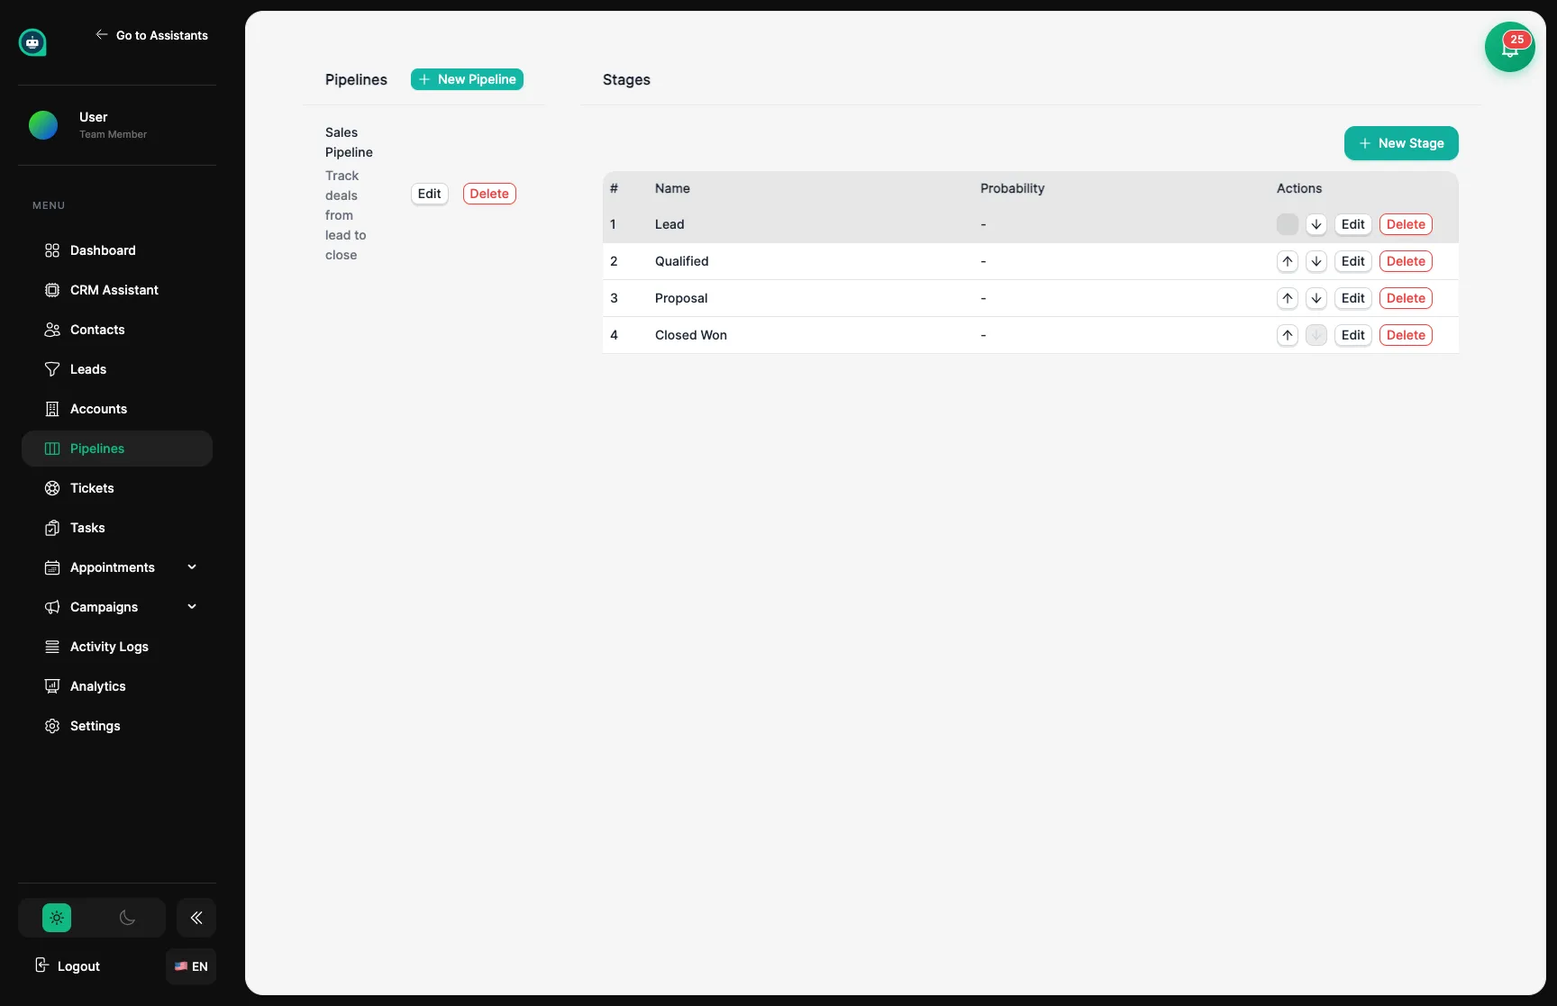The image size is (1557, 1006).
Task: Edit the Lead stage
Action: point(1353,224)
